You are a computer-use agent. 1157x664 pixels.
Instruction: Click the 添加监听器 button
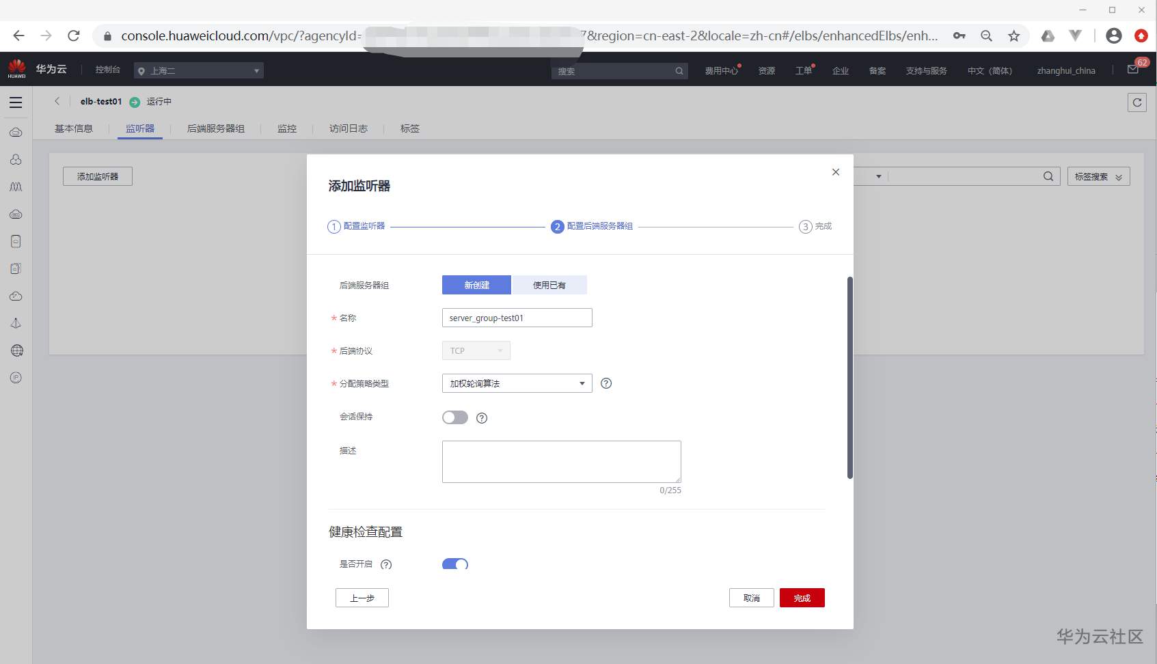(98, 176)
